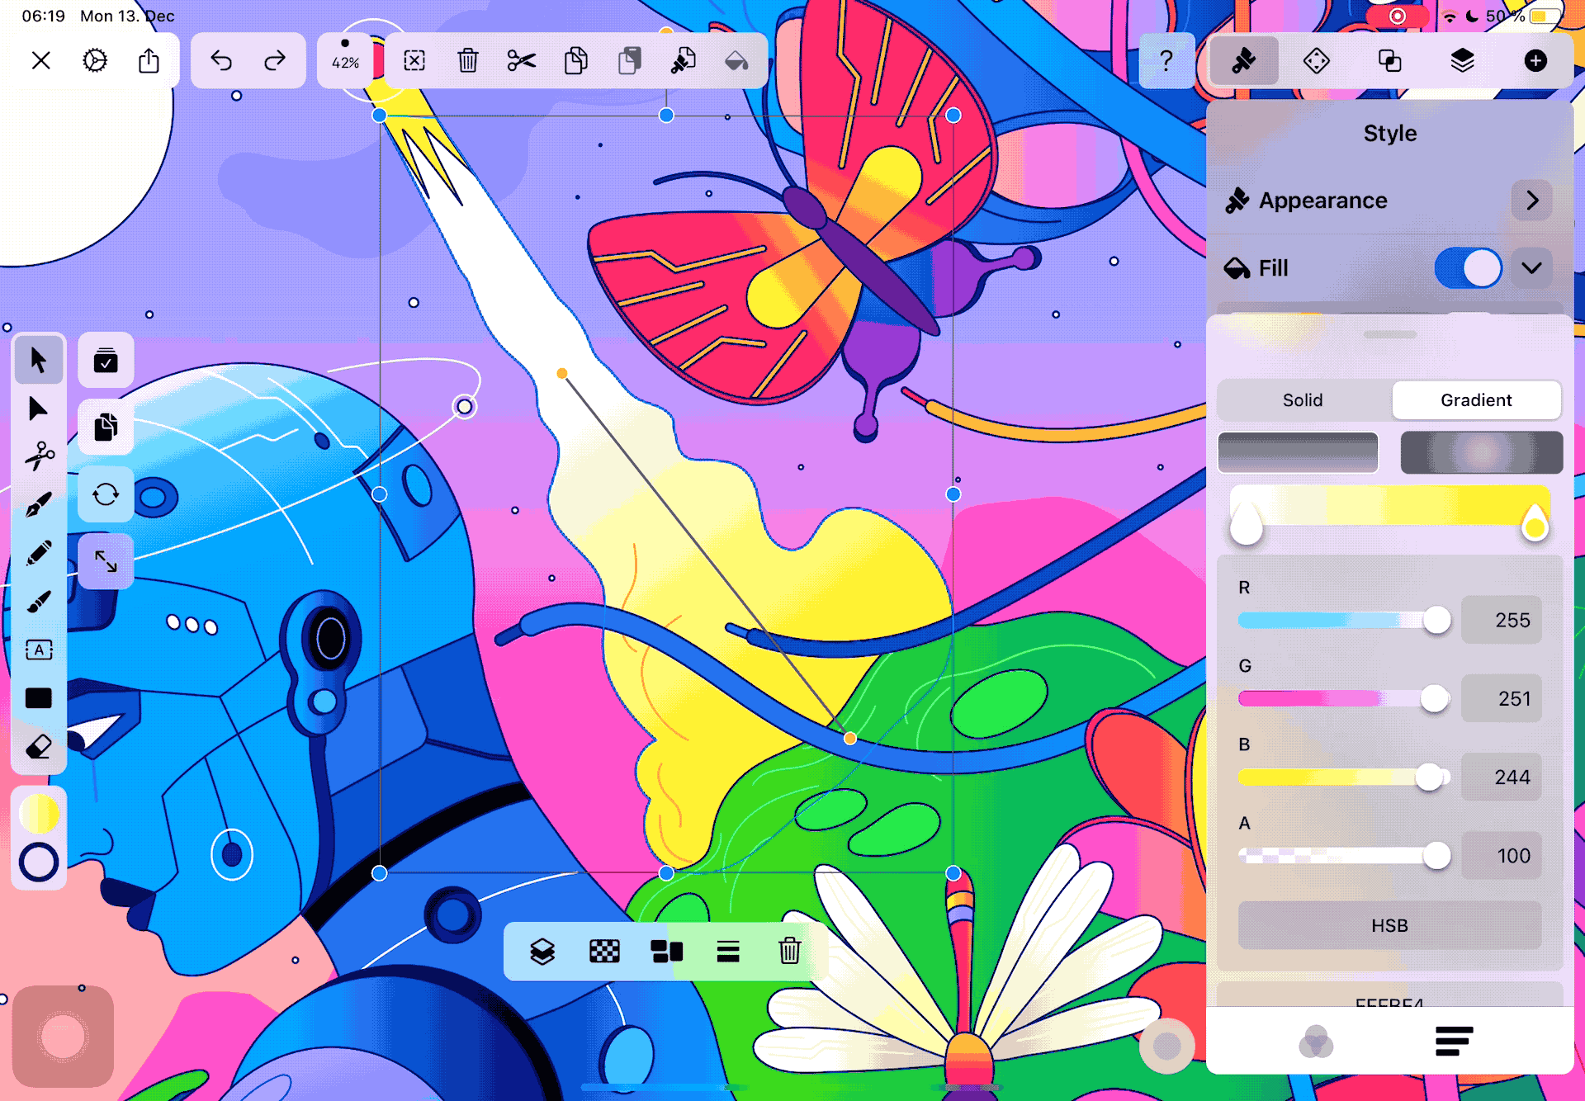
Task: Open document settings gear icon
Action: (x=95, y=61)
